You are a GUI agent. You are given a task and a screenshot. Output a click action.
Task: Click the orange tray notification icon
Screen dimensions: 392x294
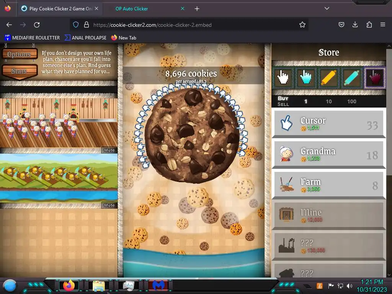point(319,286)
